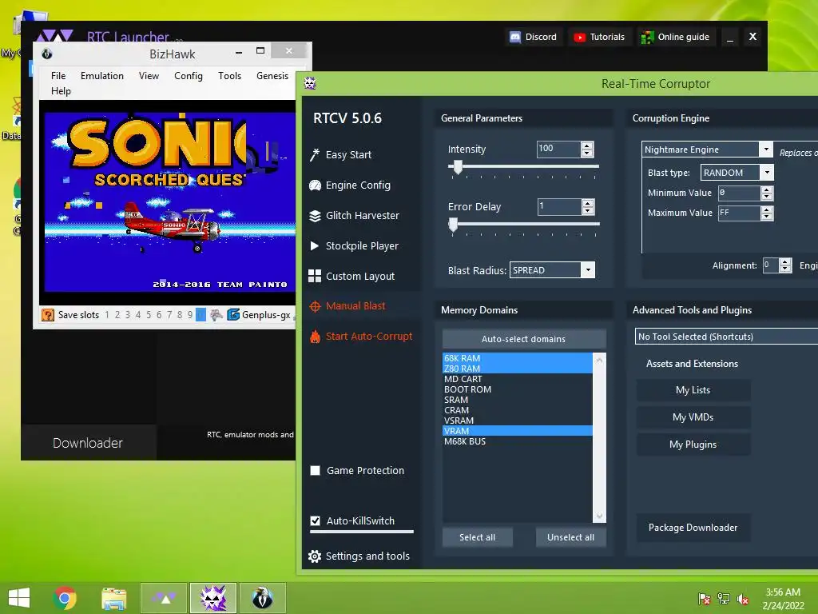
Task: Open File Explorer from taskbar
Action: tap(113, 598)
